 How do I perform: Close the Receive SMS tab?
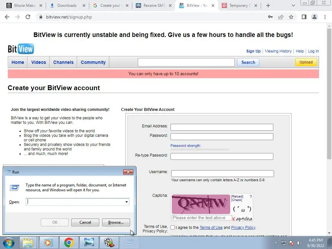pos(170,6)
